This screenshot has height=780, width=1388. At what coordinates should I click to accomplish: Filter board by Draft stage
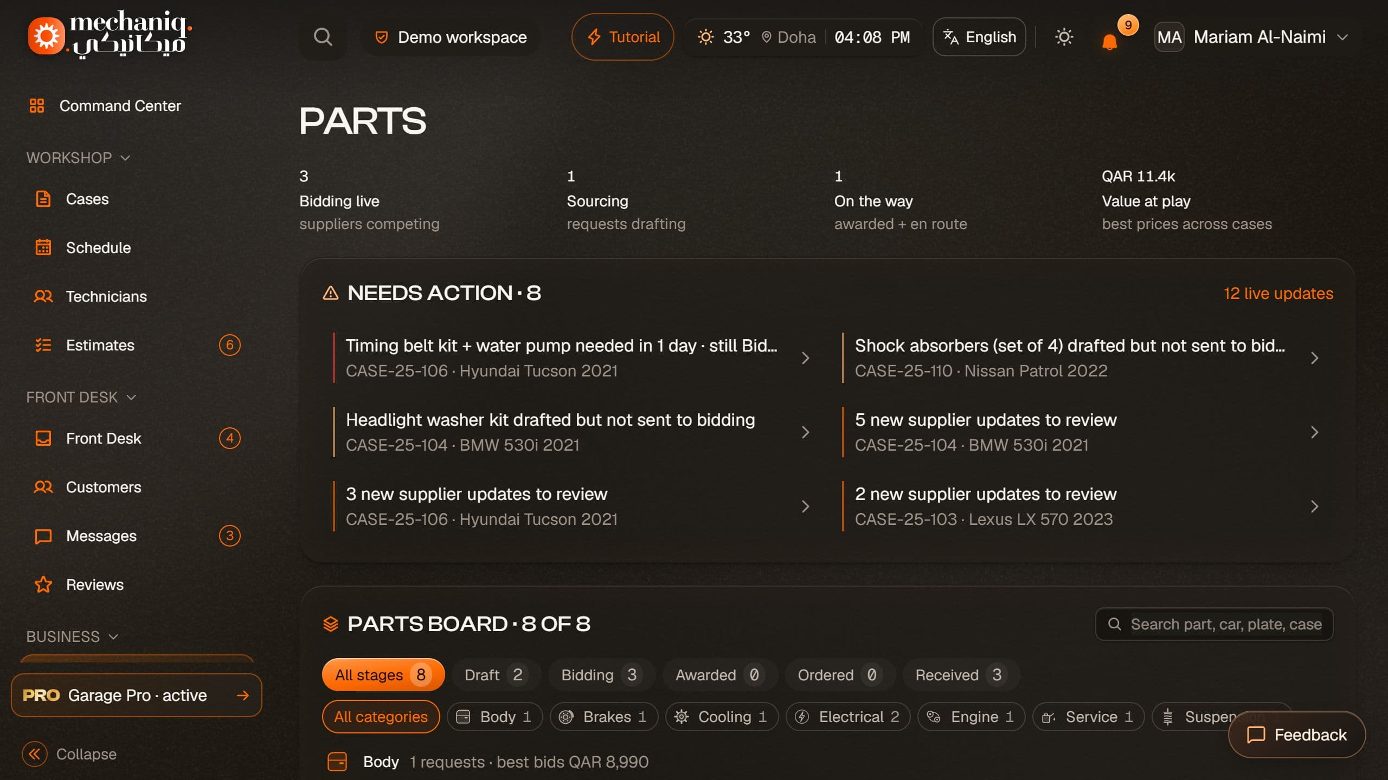496,675
